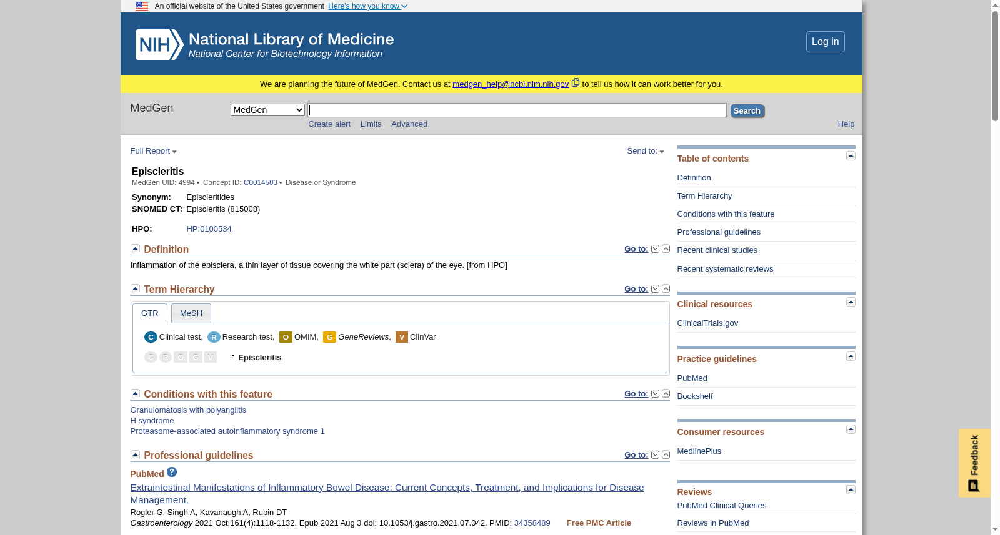Click the PubMed help question mark icon
1000x535 pixels.
point(172,472)
